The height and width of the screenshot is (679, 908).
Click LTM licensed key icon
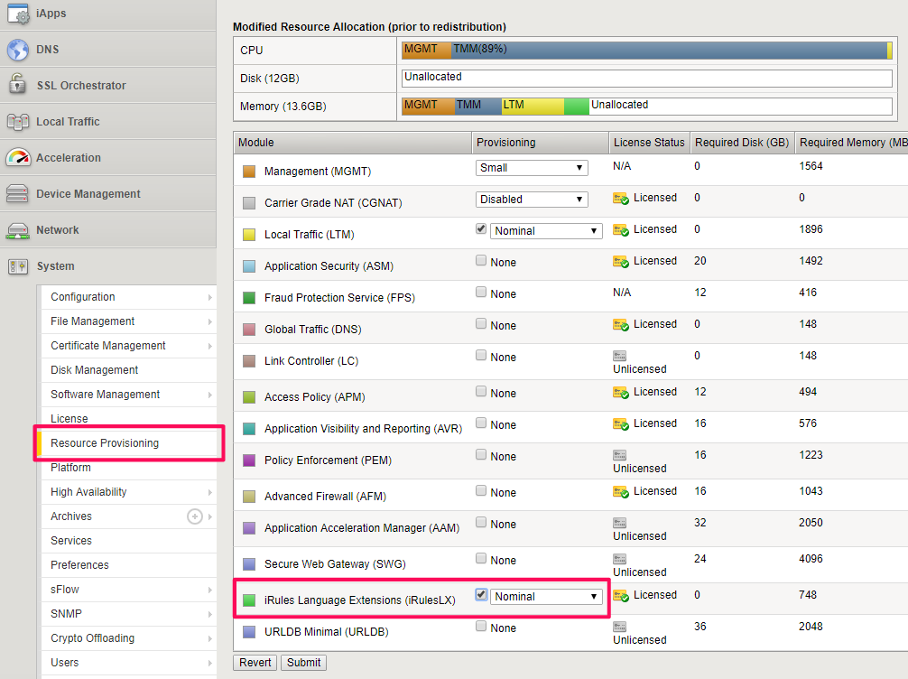coord(621,230)
